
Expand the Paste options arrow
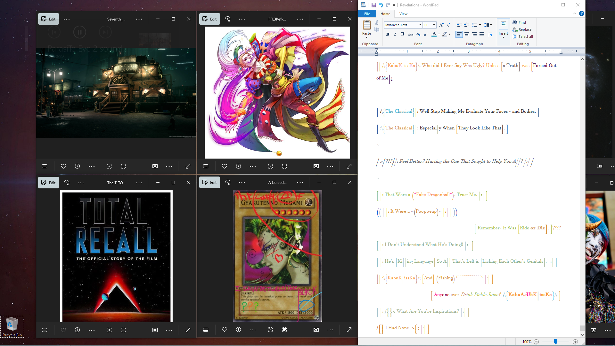[x=366, y=37]
